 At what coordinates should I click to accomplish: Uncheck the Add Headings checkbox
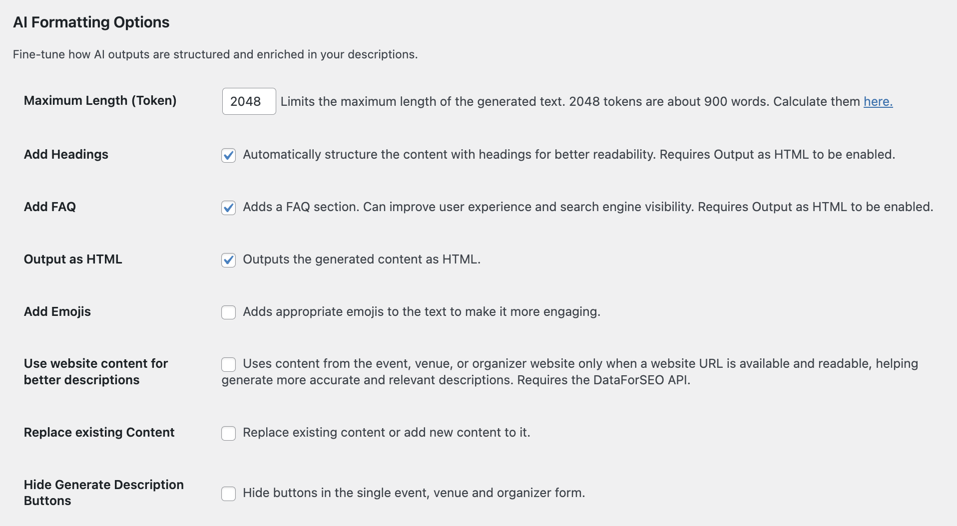[228, 155]
